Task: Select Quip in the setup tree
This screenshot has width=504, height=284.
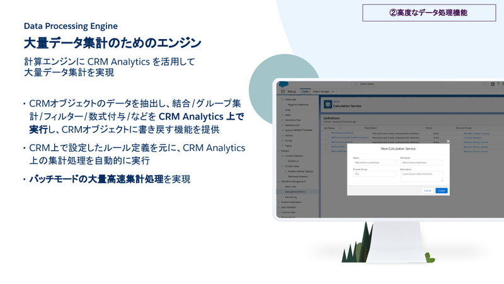Action: [x=288, y=110]
